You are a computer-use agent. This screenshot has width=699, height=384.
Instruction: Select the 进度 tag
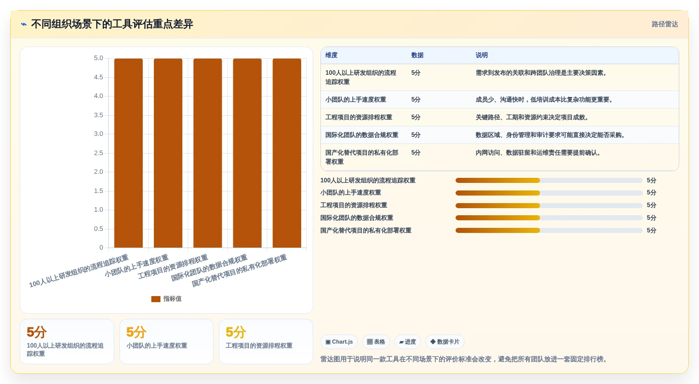pos(407,342)
